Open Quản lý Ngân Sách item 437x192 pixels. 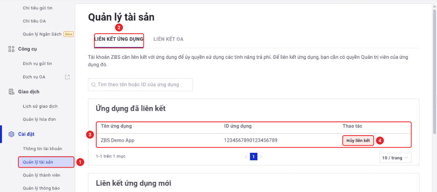(x=42, y=34)
